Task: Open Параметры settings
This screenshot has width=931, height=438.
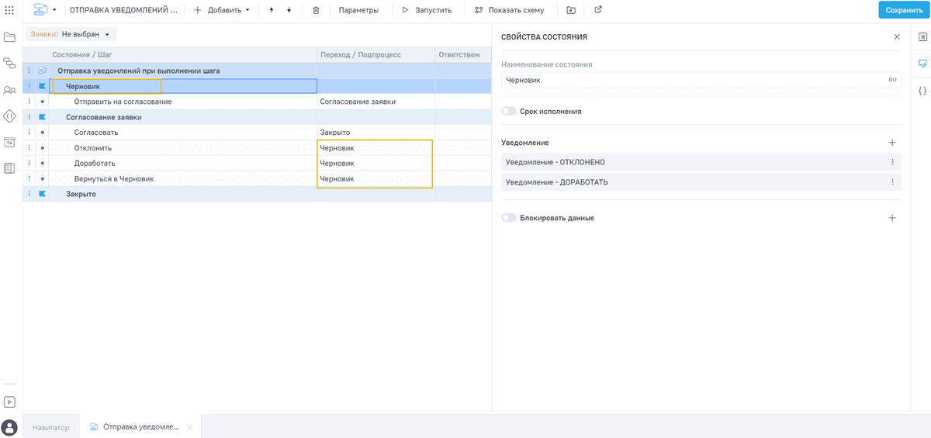Action: [358, 10]
